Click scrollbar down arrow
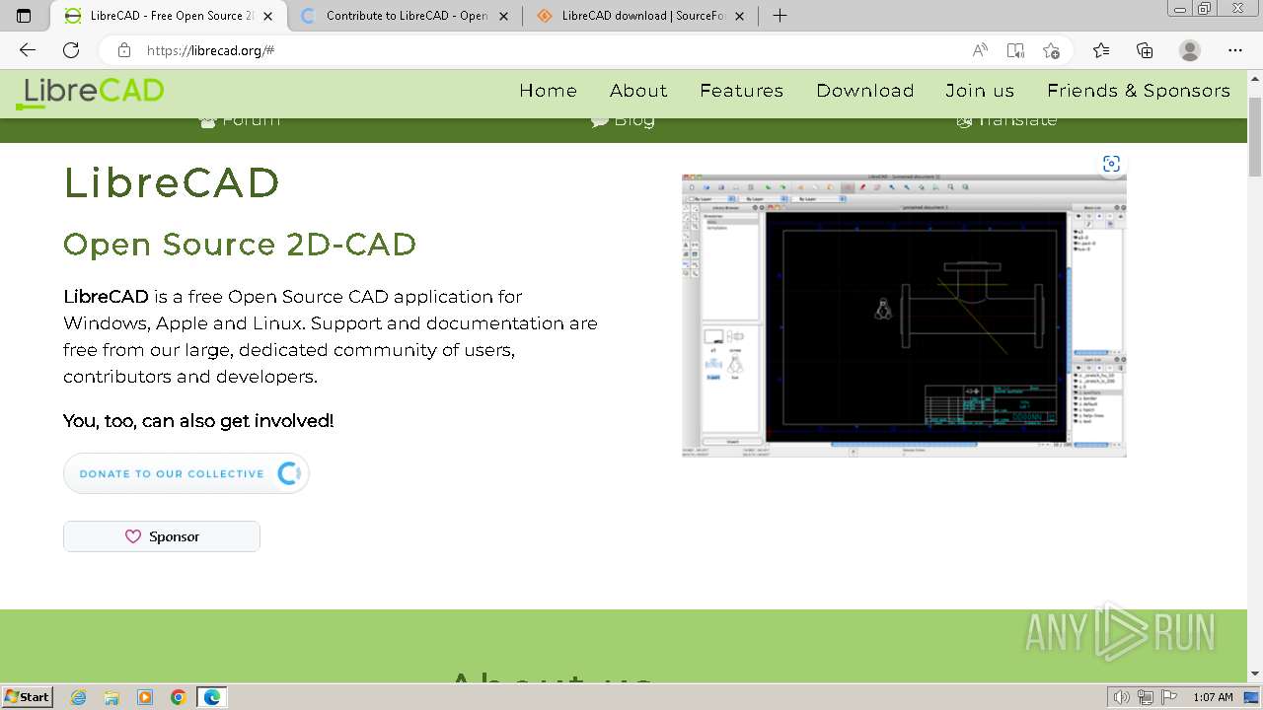Screen dimensions: 1263x710 pyautogui.click(x=1255, y=674)
